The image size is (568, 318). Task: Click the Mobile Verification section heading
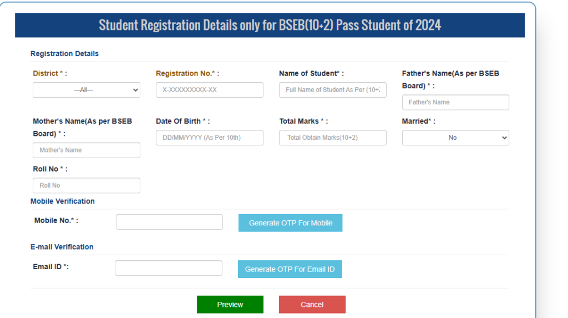point(62,201)
